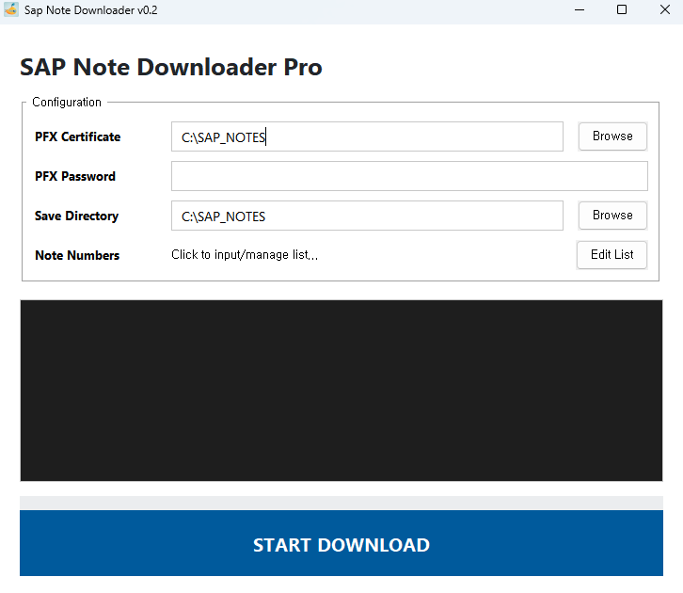Browse for the PFX Certificate file

(612, 136)
